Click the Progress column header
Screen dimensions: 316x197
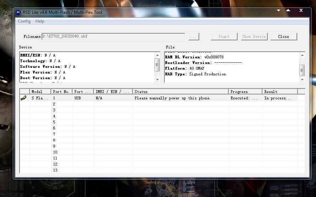click(245, 92)
